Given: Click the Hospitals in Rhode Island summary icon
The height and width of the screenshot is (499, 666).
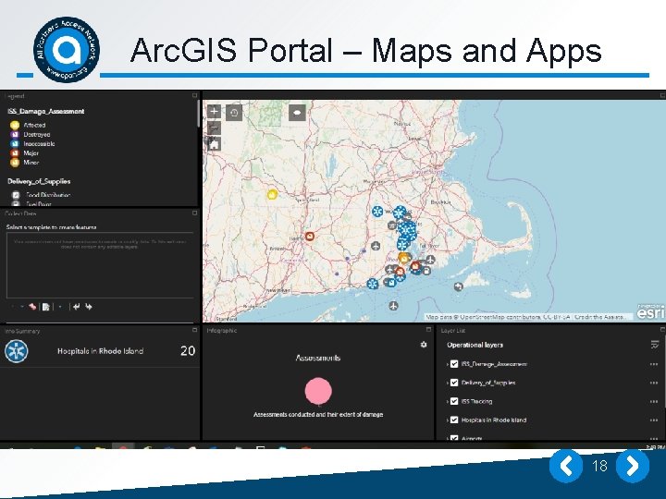Looking at the screenshot, I should [x=17, y=351].
